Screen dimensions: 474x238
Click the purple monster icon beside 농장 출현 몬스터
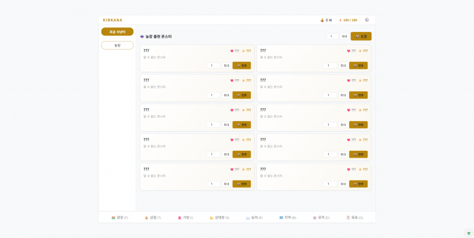click(142, 36)
